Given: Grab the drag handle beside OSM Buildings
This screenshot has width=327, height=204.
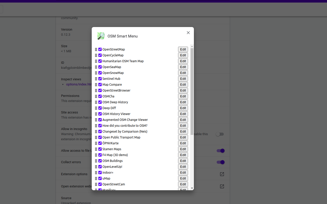Looking at the screenshot, I should point(96,161).
